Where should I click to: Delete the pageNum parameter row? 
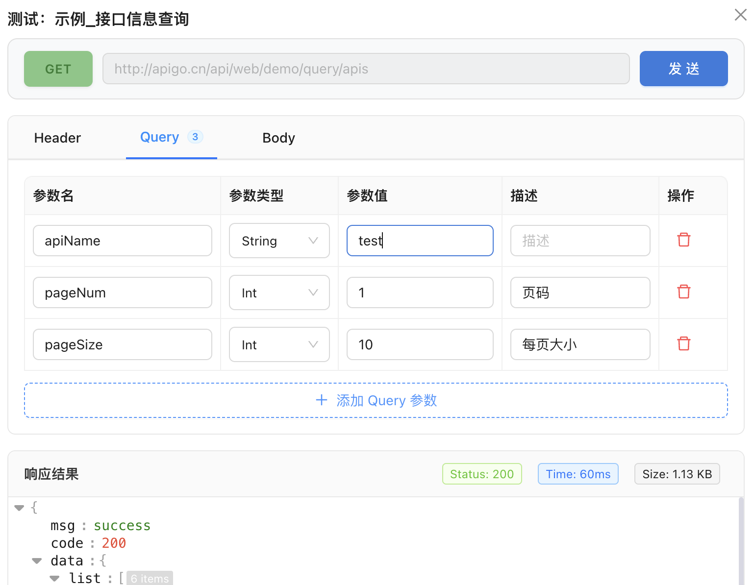click(683, 292)
